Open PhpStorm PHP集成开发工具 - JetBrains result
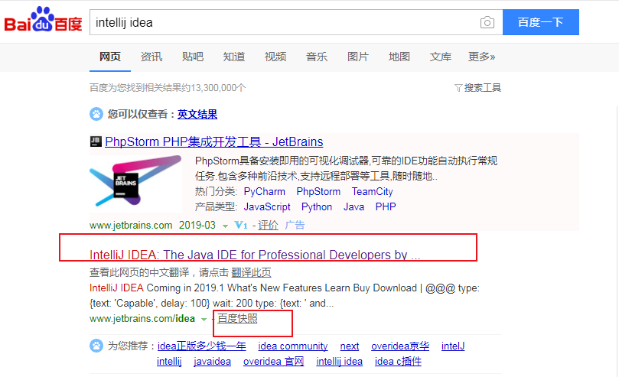 point(214,141)
